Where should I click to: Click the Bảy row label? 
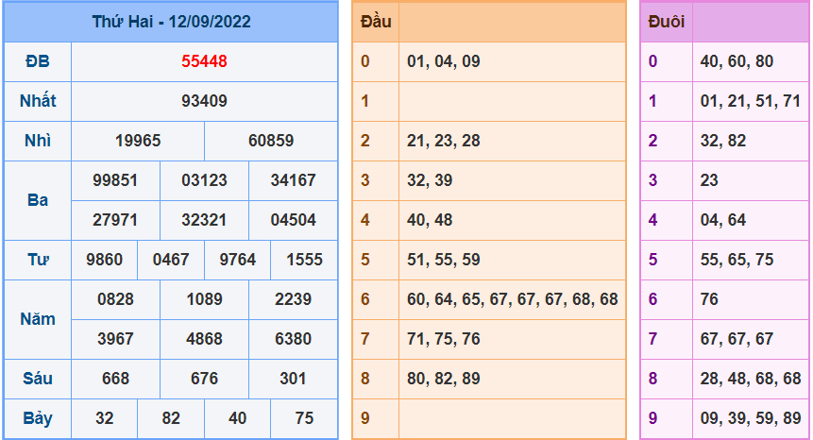coord(38,418)
